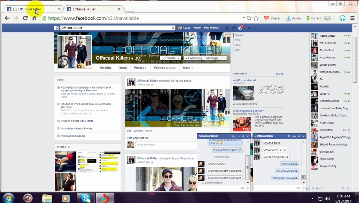Open the browser hamburger menu
The height and width of the screenshot is (203, 359).
[x=352, y=18]
